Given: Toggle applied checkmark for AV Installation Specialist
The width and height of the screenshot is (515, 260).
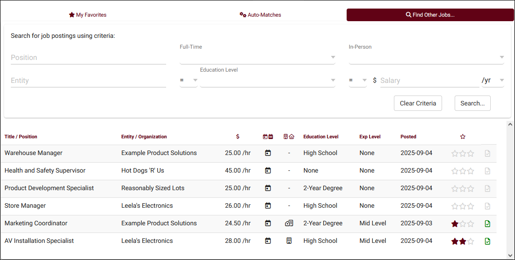Looking at the screenshot, I should click(488, 242).
